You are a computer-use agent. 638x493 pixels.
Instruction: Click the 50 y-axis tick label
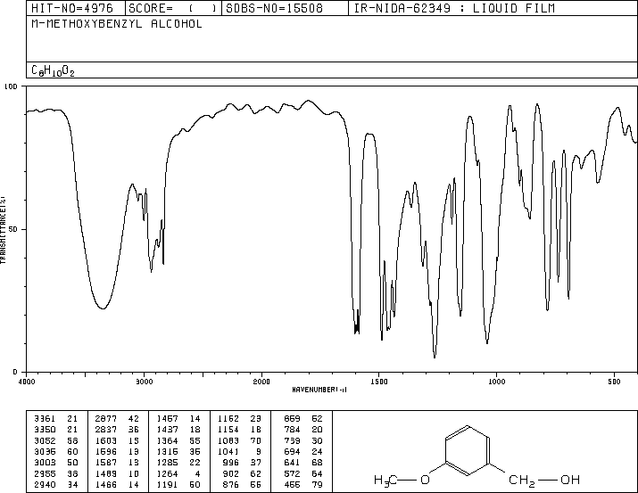[13, 229]
